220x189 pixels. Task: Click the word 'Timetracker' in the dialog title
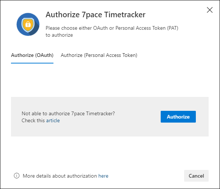click(x=125, y=14)
